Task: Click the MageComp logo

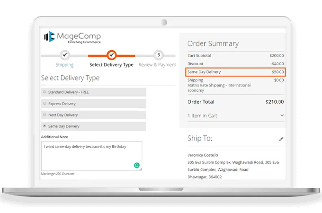Action: (72, 37)
